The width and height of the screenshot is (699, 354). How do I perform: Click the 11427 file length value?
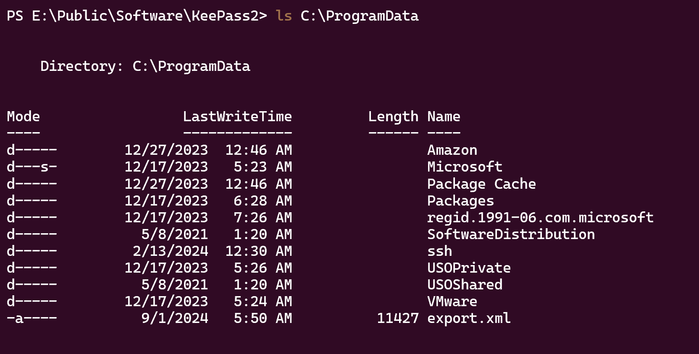click(398, 318)
